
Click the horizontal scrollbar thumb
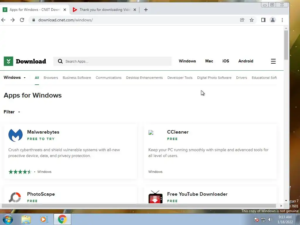point(139,206)
